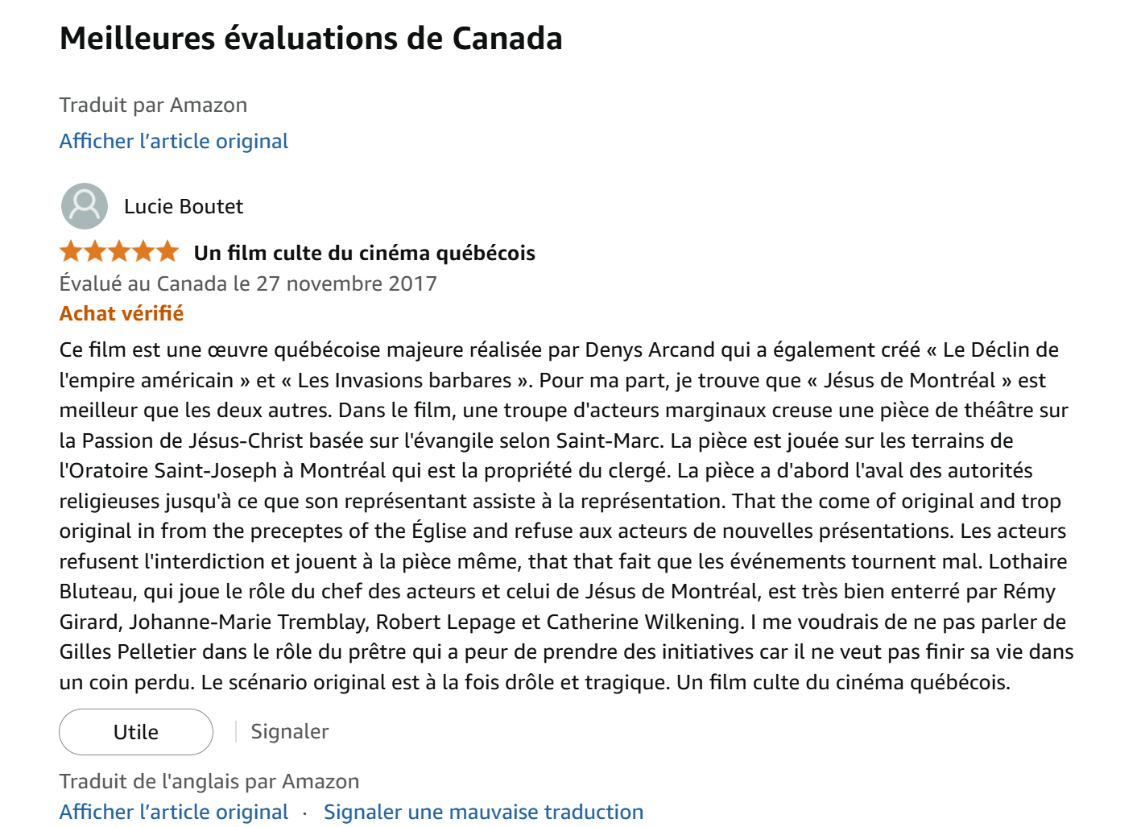Report via Signaler une mauvaise traduction
The image size is (1141, 827).
pyautogui.click(x=483, y=812)
